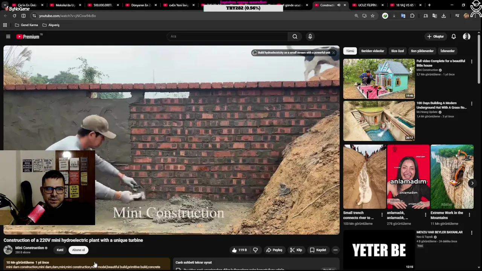Open browser downloads icon
The height and width of the screenshot is (271, 482).
pos(444,16)
